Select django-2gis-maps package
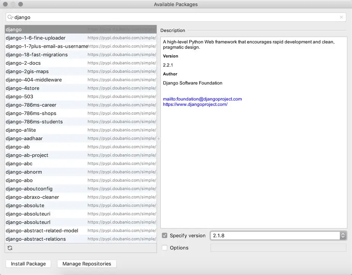 pos(81,71)
